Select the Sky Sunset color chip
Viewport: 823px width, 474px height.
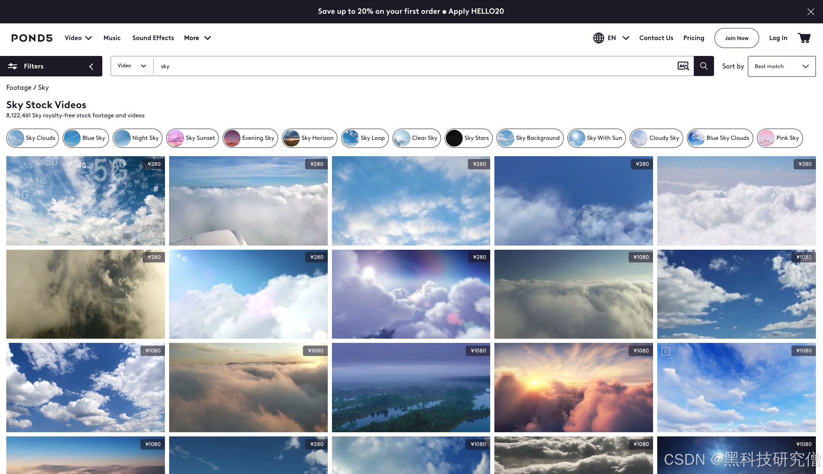pyautogui.click(x=192, y=138)
